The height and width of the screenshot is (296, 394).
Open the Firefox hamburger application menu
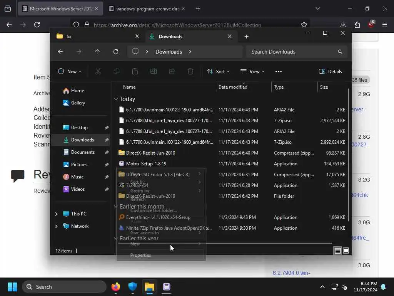click(x=385, y=25)
